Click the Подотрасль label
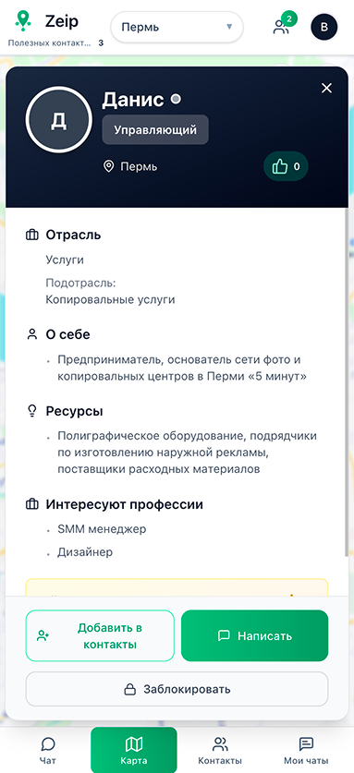Screen dimensions: 354x773 [x=80, y=283]
